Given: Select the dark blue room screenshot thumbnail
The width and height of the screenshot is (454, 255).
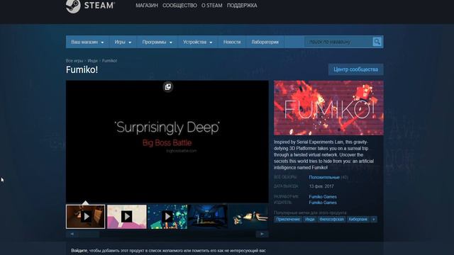Looking at the screenshot, I should 208,217.
